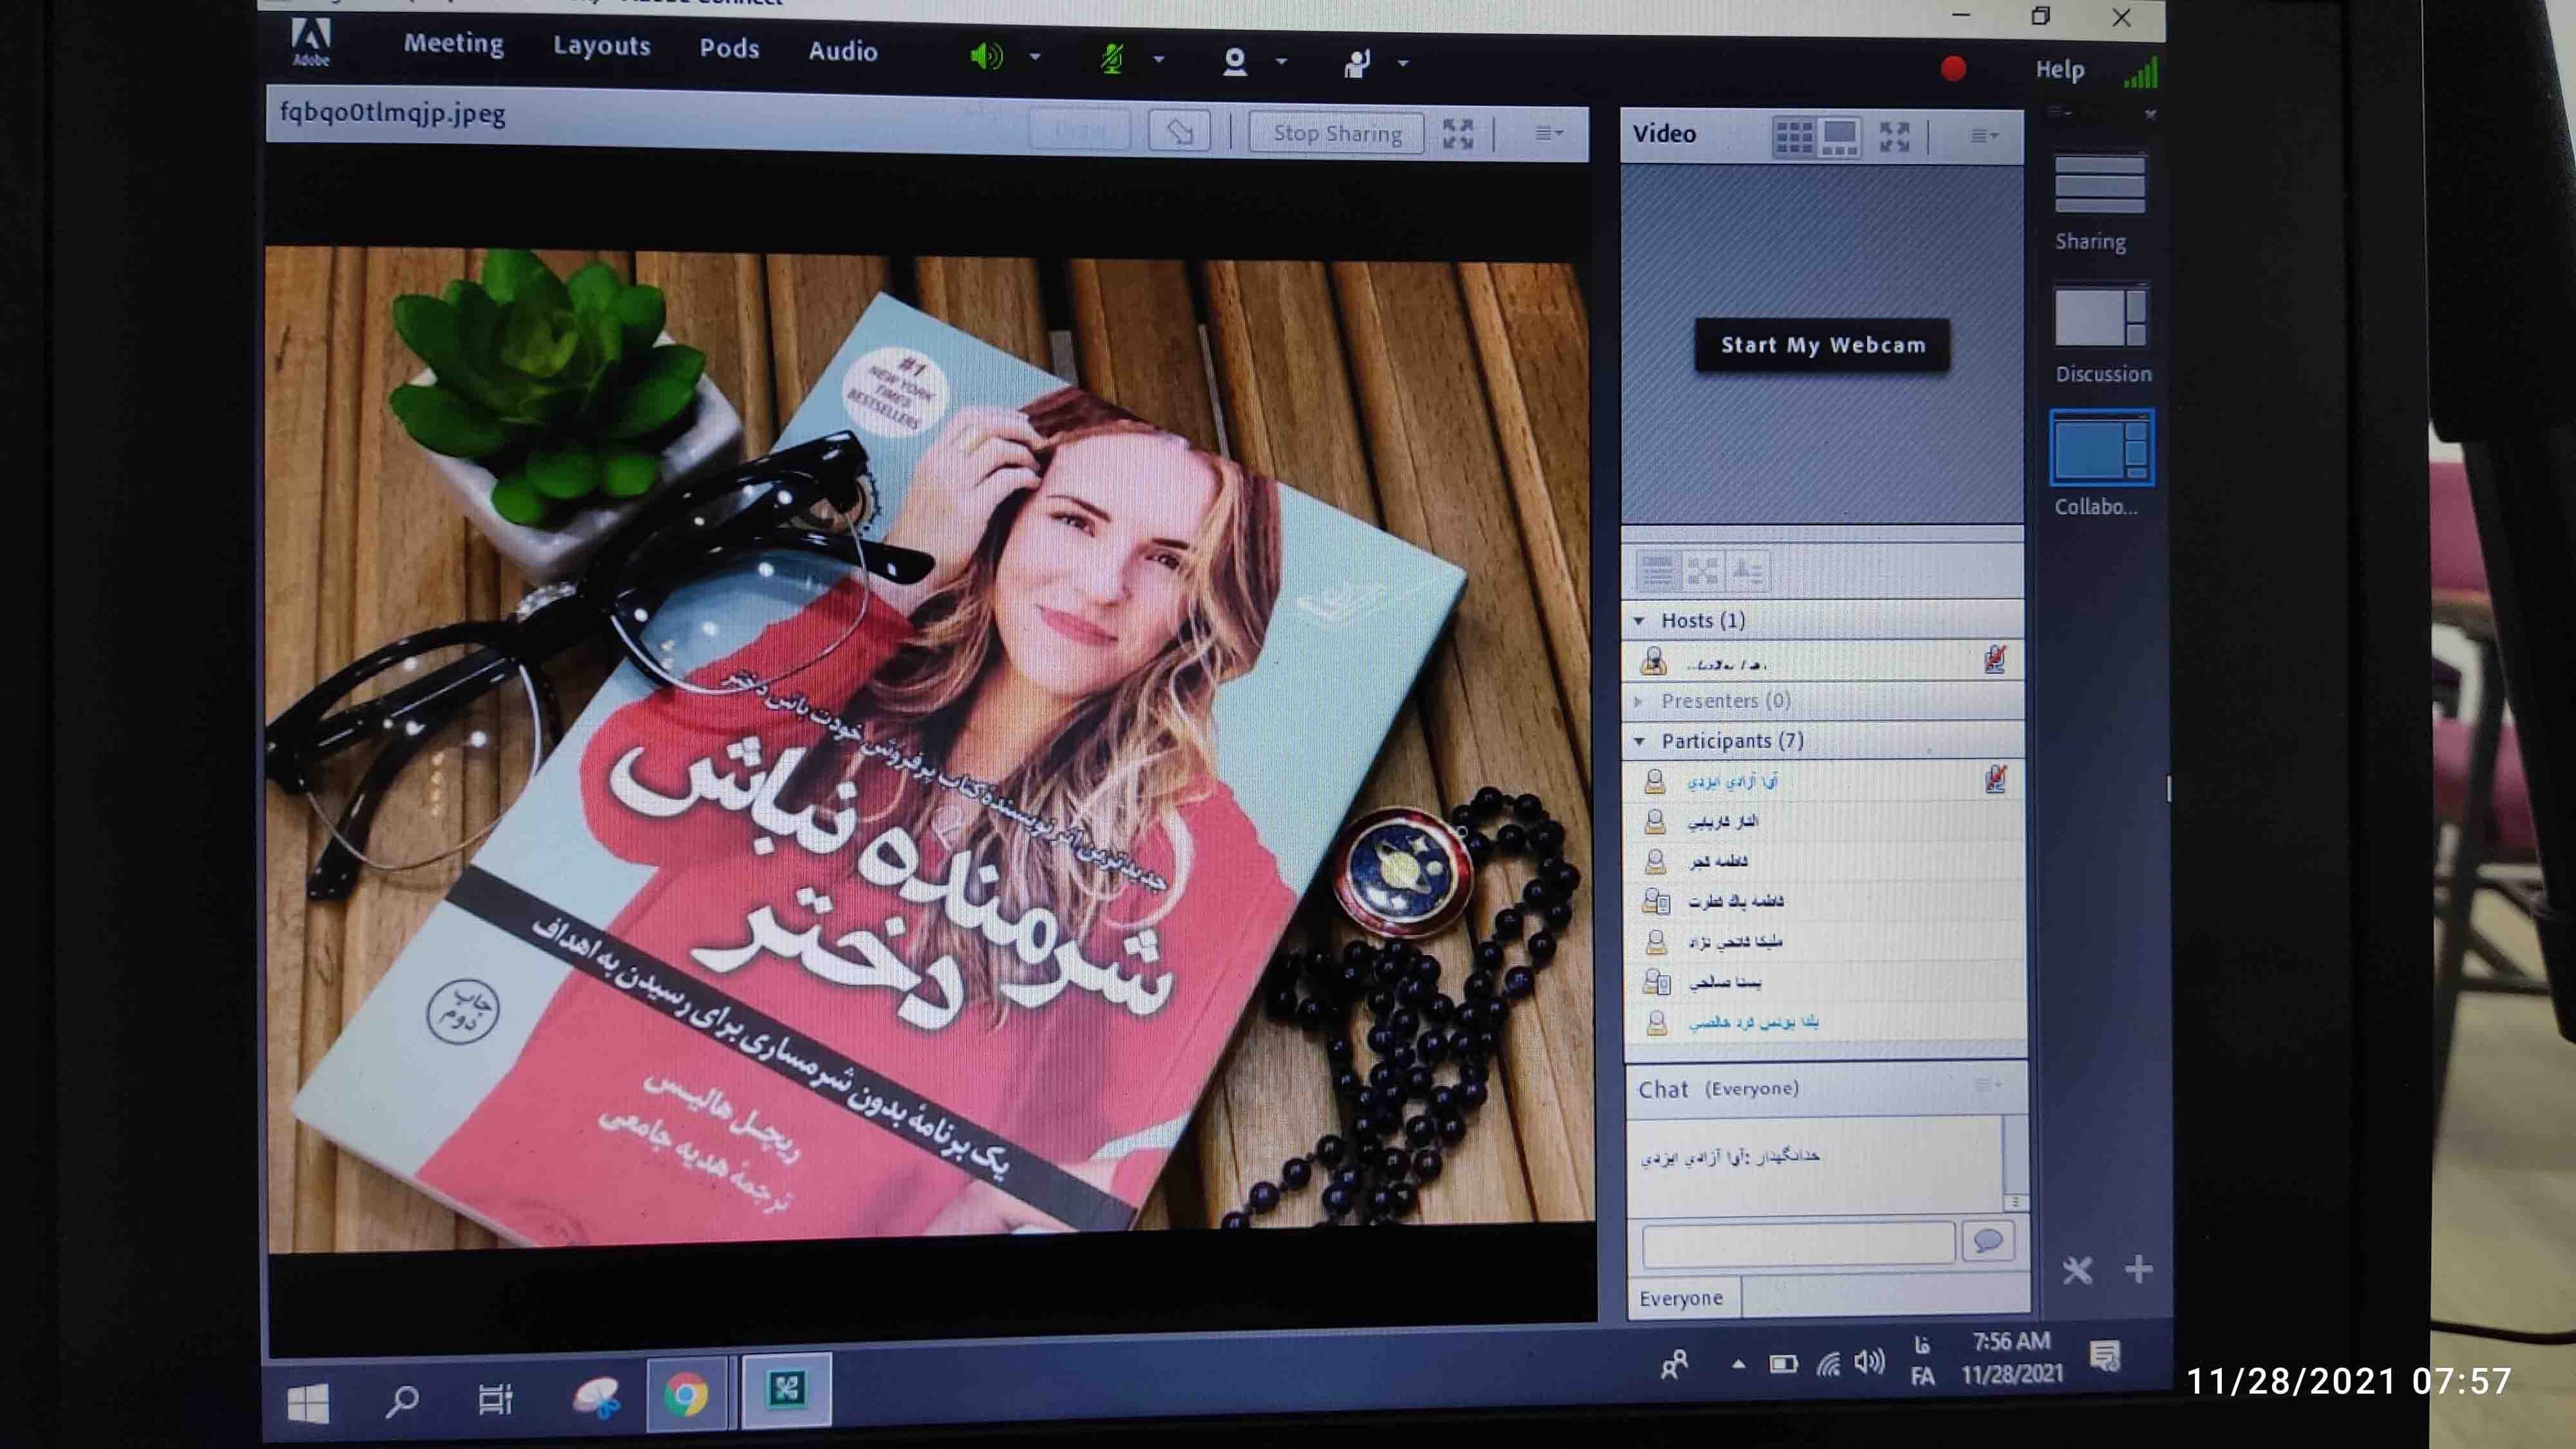Viewport: 2576px width, 1449px height.
Task: Toggle the muted microphone icon
Action: [1111, 59]
